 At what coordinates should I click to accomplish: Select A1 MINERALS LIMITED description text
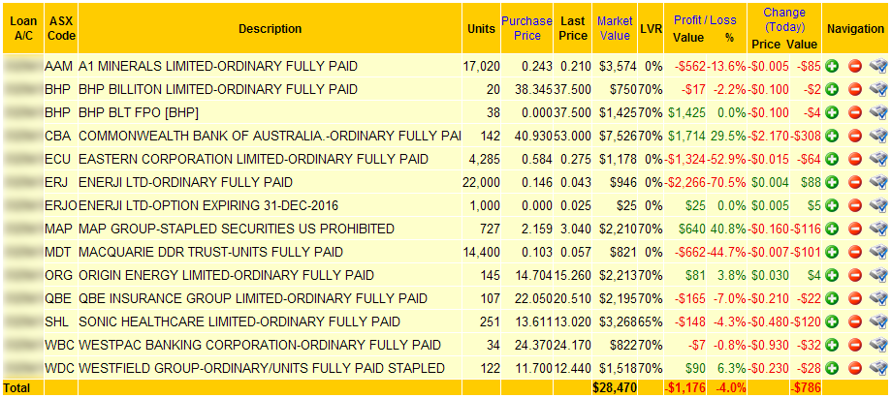point(218,67)
